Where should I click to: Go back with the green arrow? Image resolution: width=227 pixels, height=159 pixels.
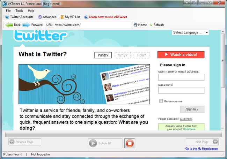click(x=9, y=25)
